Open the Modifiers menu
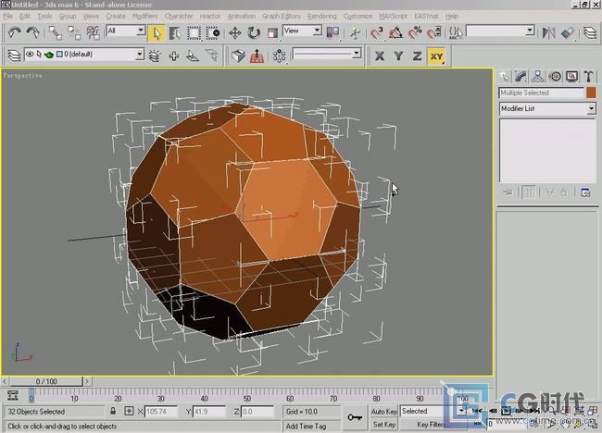 pyautogui.click(x=144, y=16)
